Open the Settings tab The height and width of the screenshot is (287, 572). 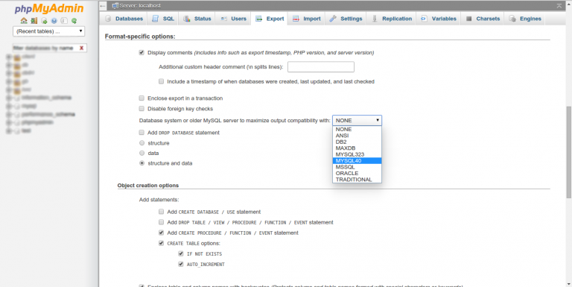346,19
